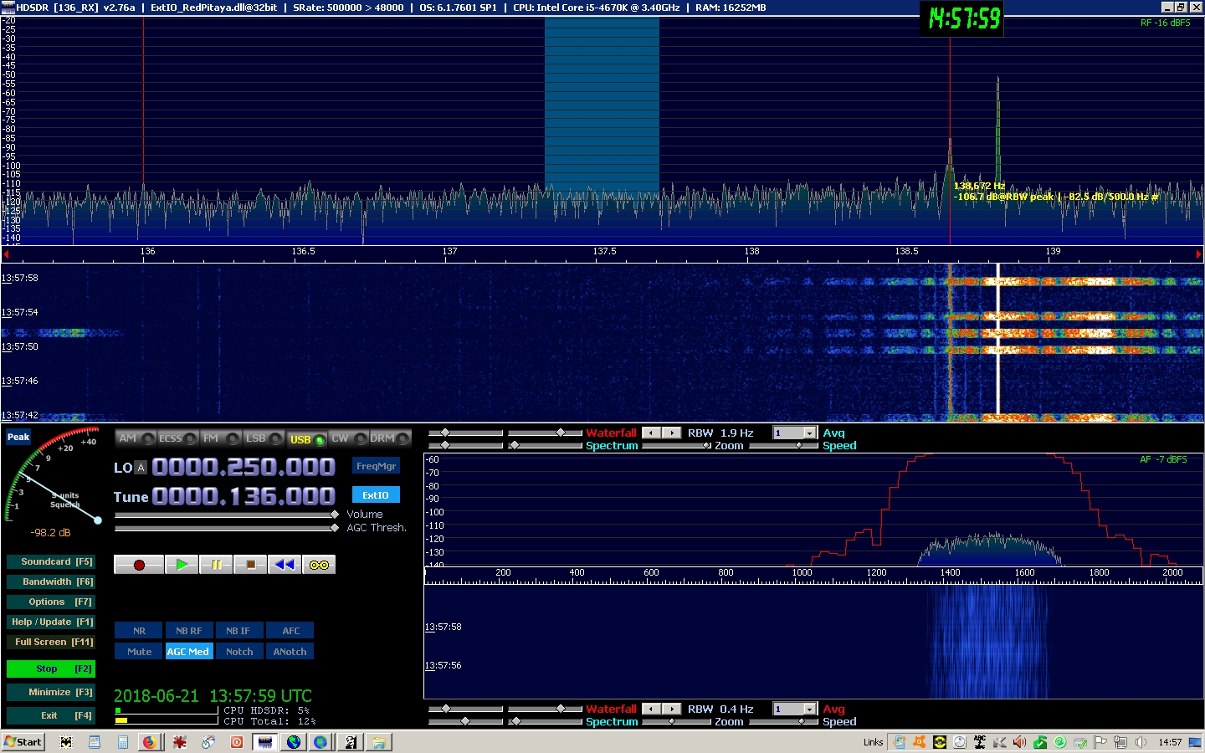Viewport: 1205px width, 753px height.
Task: Click the taskbar clock 14:57
Action: click(x=1170, y=742)
